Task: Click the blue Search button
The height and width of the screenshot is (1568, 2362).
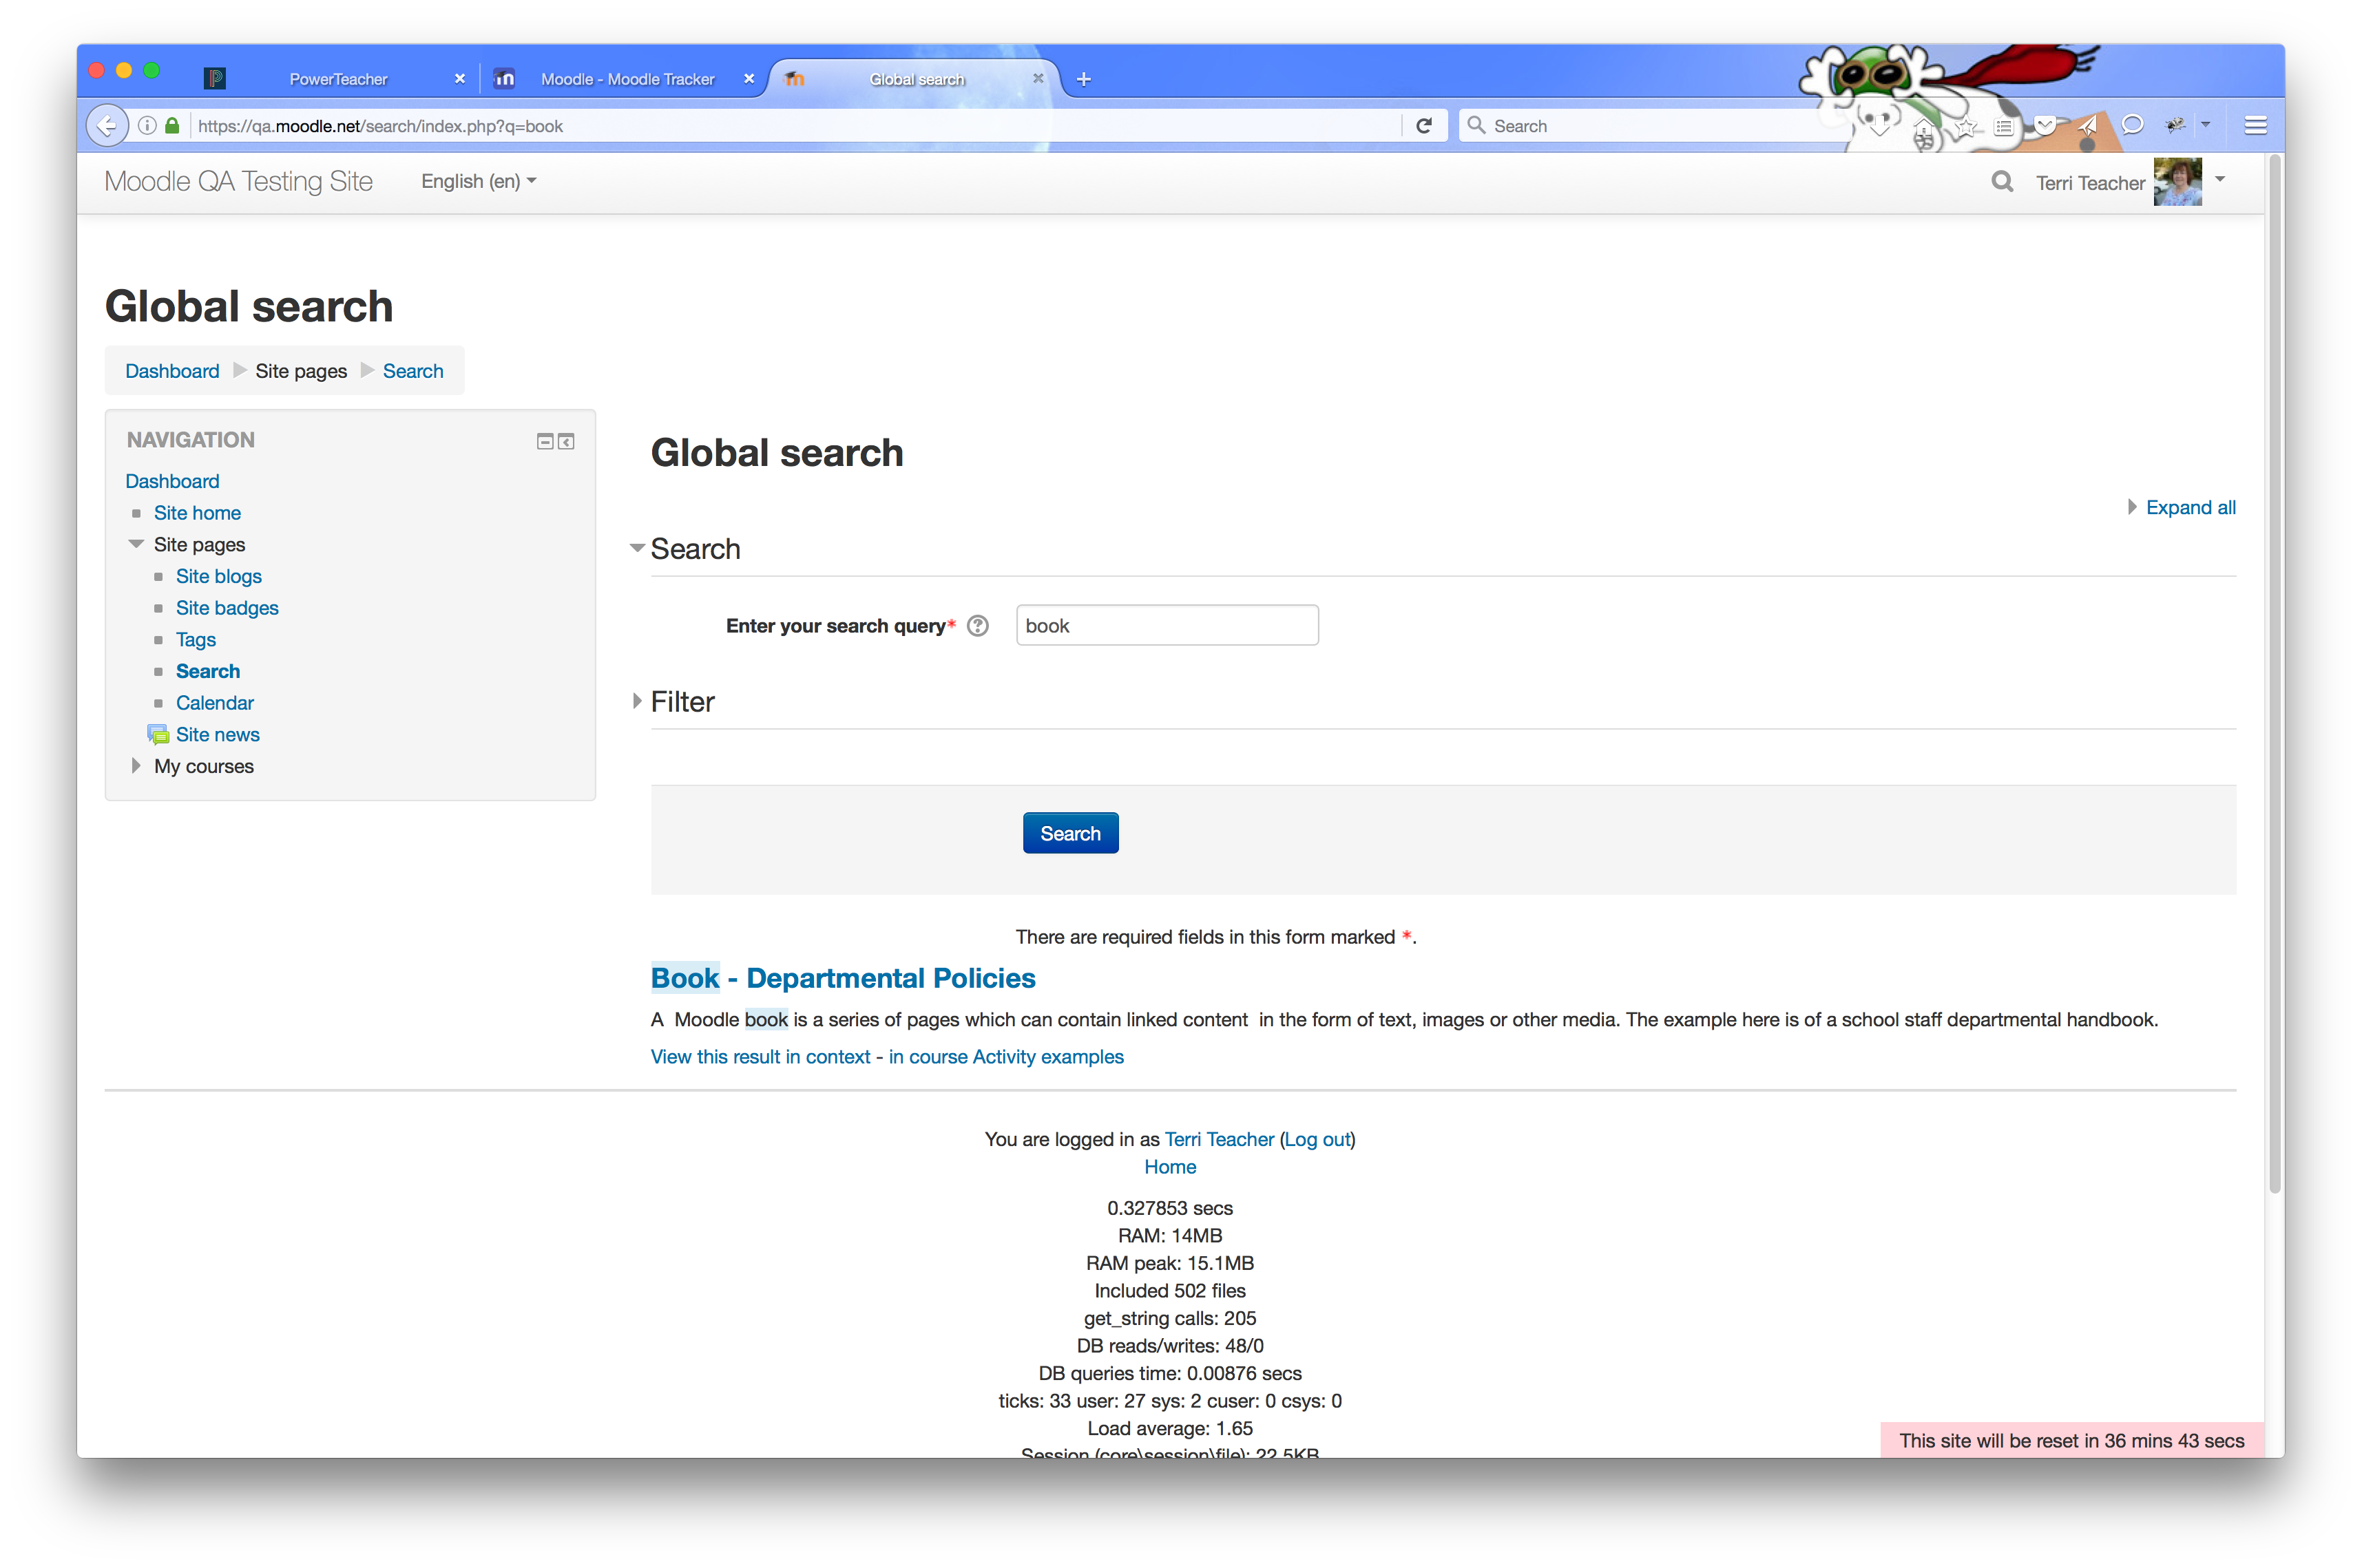Action: click(x=1070, y=833)
